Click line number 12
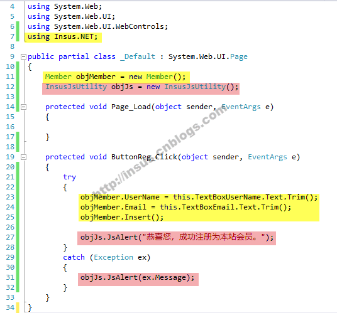 click(10, 87)
